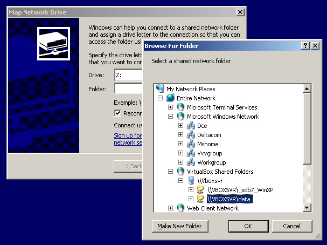This screenshot has height=245, width=327.
Task: Click the folder tree scrollbar thumb
Action: pos(307,128)
